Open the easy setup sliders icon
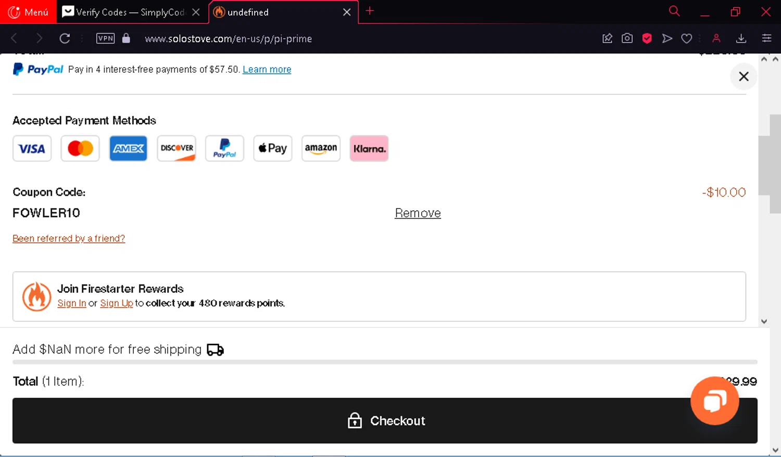The image size is (781, 457). tap(766, 38)
